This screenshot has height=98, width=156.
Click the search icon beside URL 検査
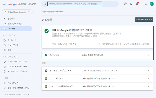(x=5, y=29)
